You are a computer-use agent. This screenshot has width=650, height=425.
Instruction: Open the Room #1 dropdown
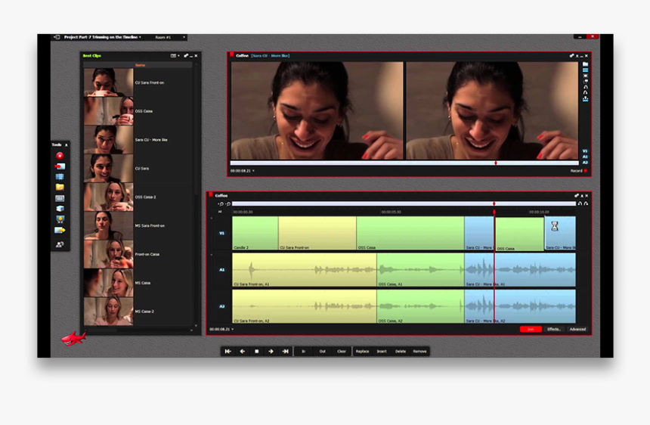(x=170, y=37)
